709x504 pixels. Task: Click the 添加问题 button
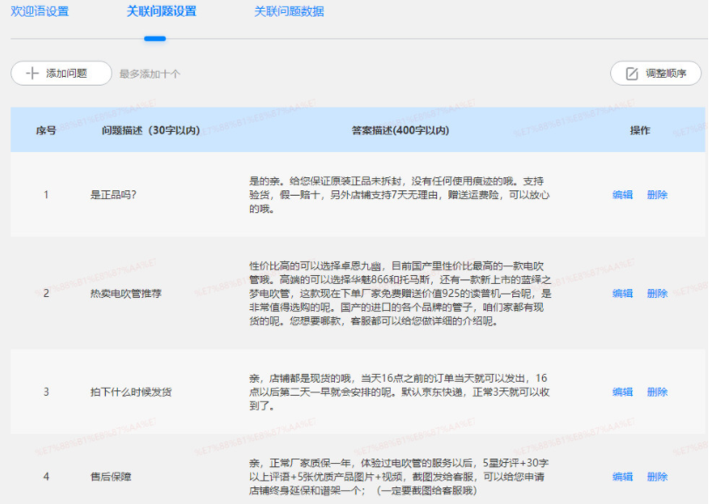[x=60, y=73]
